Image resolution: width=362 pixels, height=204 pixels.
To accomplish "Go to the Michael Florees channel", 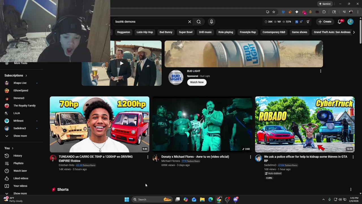I will (x=171, y=161).
